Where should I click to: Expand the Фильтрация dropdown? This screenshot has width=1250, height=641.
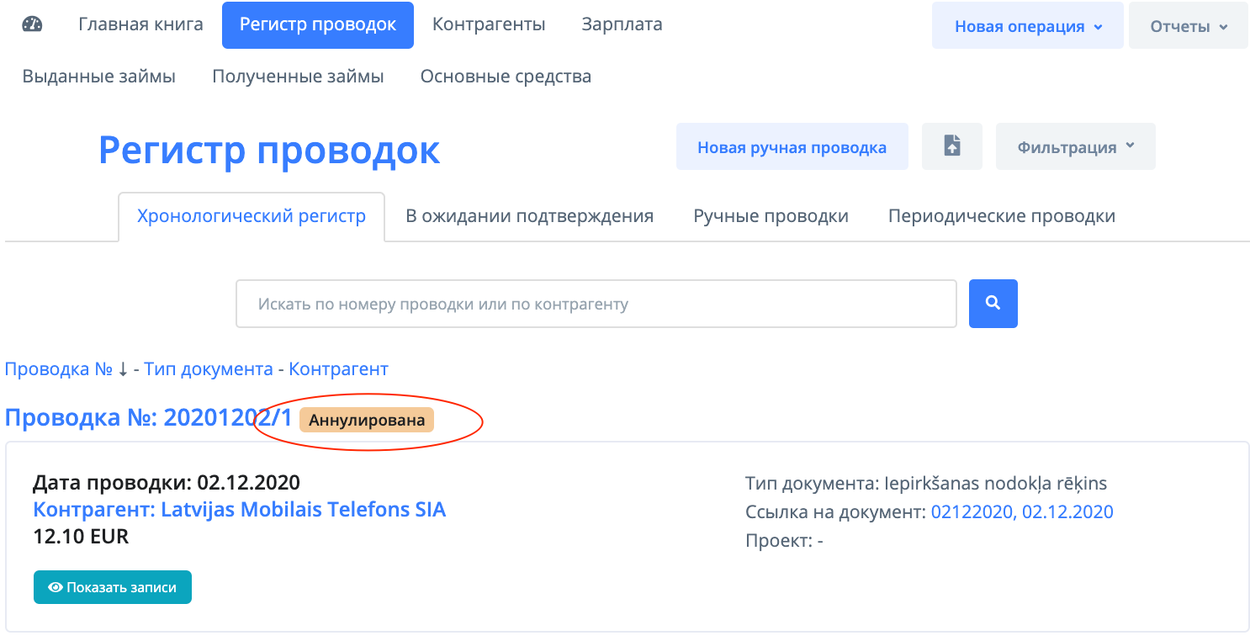coord(1075,146)
